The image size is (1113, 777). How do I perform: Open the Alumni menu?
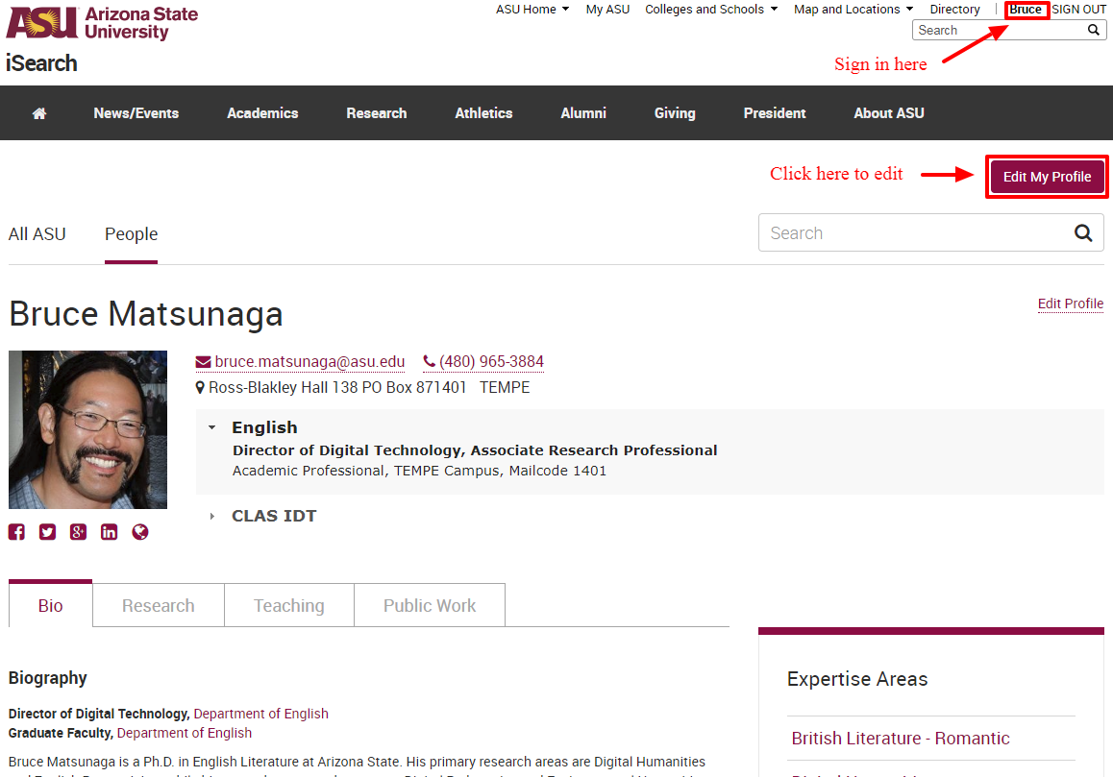click(583, 113)
